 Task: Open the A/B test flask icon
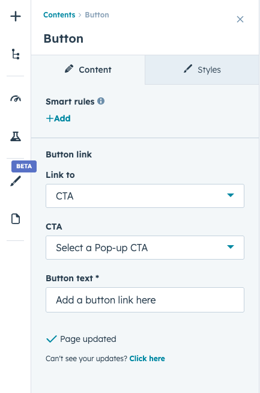pos(16,136)
